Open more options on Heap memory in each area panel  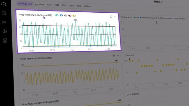click(115, 17)
